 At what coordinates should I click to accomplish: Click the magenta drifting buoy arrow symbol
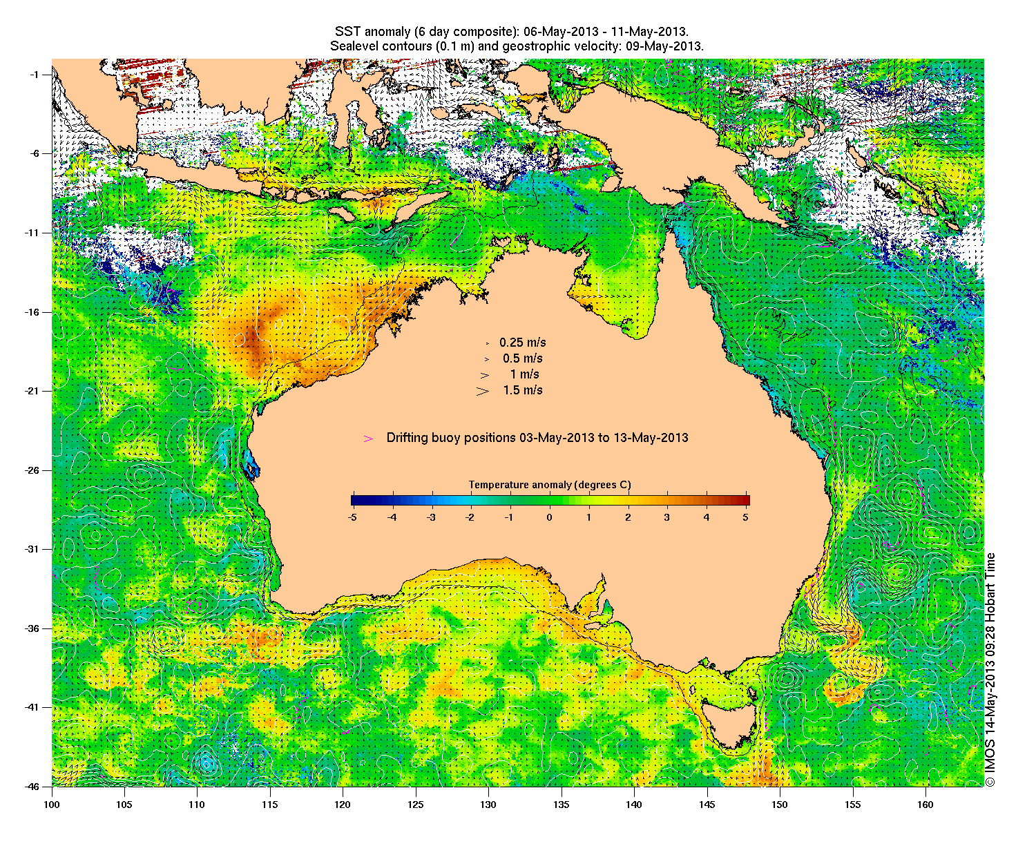[x=369, y=438]
